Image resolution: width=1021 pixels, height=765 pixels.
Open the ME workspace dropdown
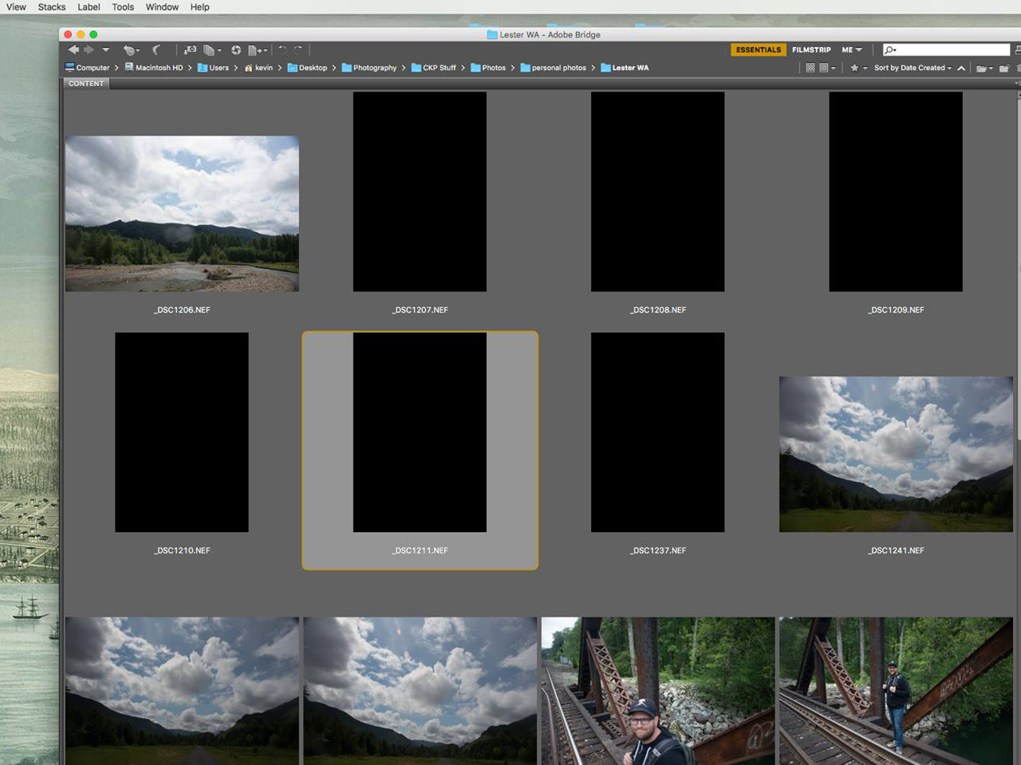point(852,50)
